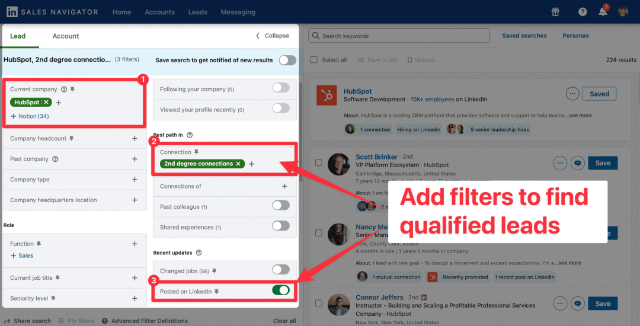Open more options for HubSpot account card
This screenshot has height=326, width=640.
[x=572, y=94]
